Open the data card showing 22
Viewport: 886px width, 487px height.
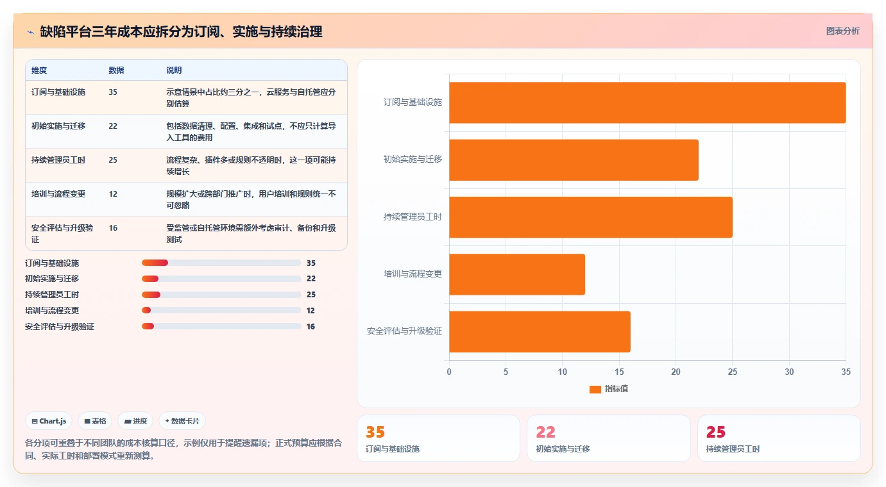coord(609,438)
